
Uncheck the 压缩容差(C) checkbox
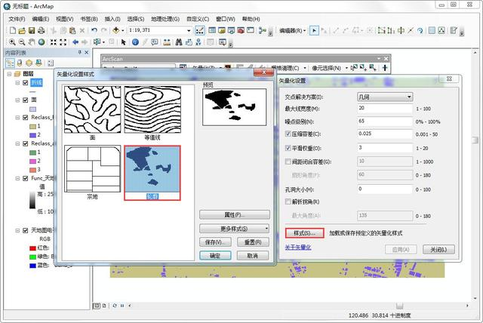tap(288, 134)
